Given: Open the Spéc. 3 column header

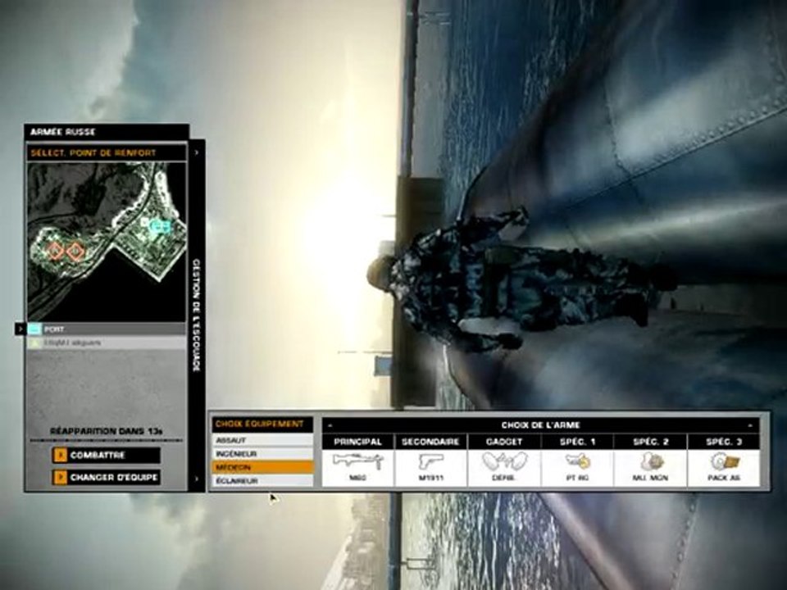Looking at the screenshot, I should point(724,442).
